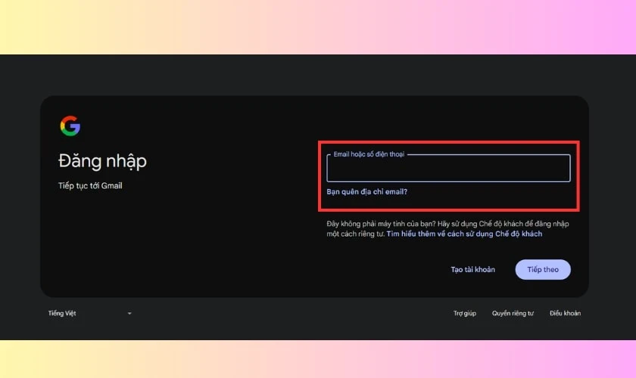636x378 pixels.
Task: Click the Google logo icon
Action: click(70, 126)
